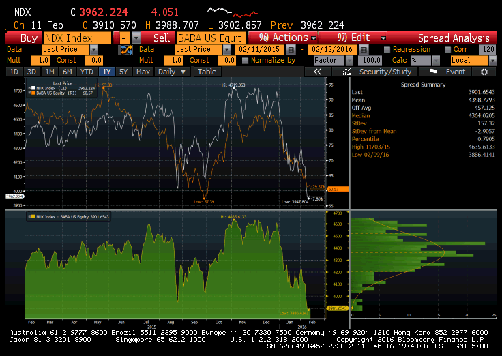
Task: Click the yellow spread legend swatch
Action: click(33, 217)
